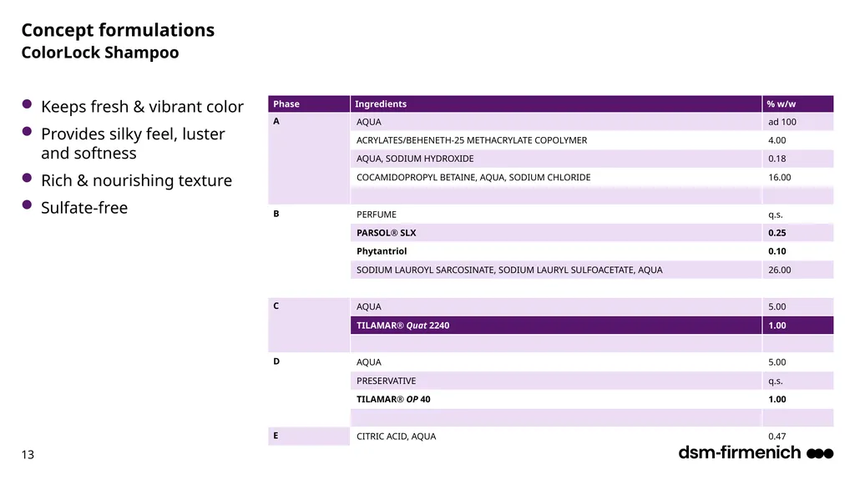Click '5.00' value in phase D
This screenshot has width=855, height=480.
pos(777,362)
